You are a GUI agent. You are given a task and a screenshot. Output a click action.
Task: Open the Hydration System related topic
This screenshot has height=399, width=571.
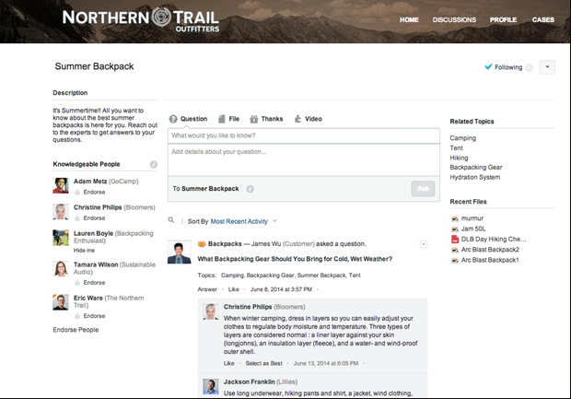[475, 177]
